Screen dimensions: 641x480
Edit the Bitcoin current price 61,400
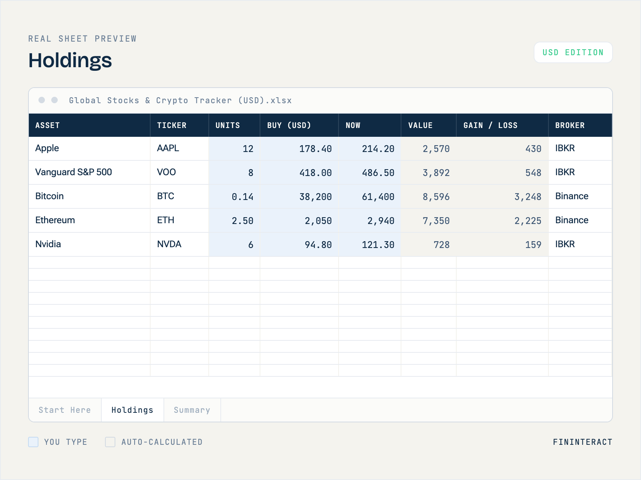tap(370, 196)
